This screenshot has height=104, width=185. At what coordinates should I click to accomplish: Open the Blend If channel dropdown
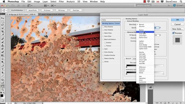134,58
